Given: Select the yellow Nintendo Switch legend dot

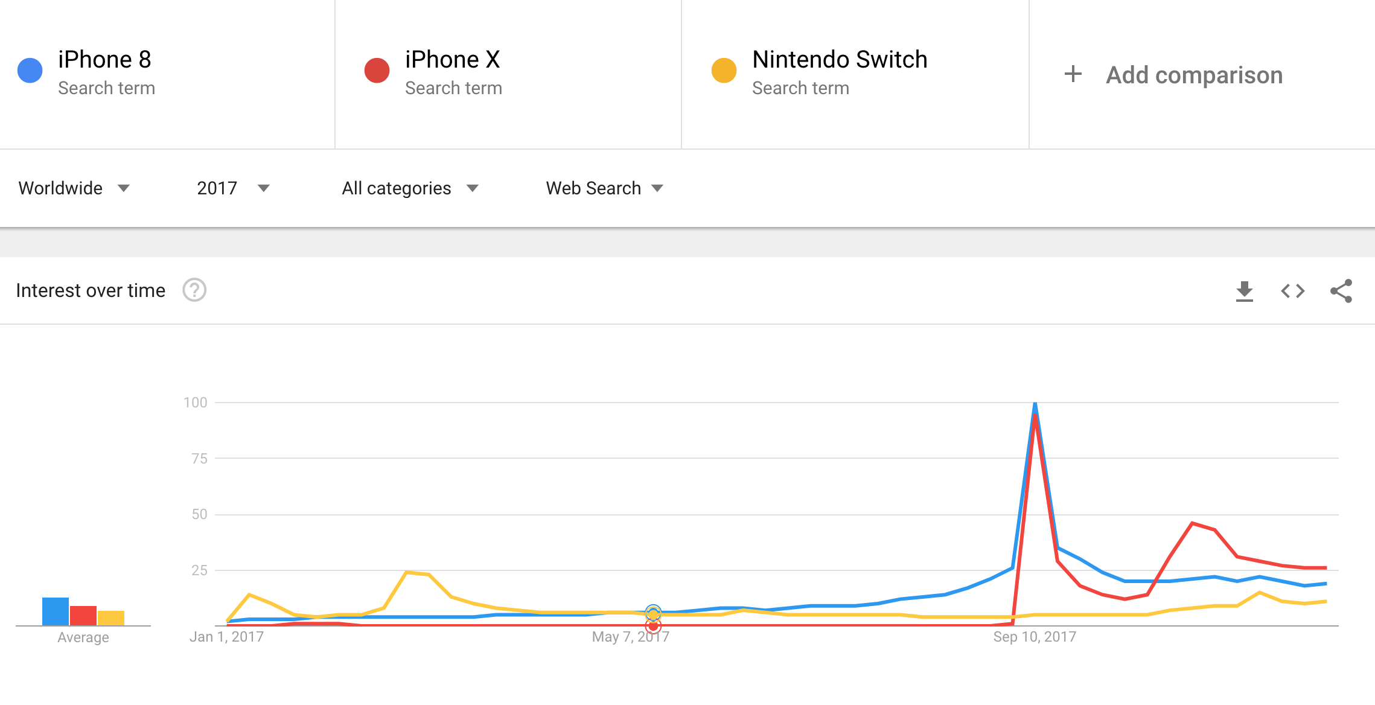Looking at the screenshot, I should (724, 69).
